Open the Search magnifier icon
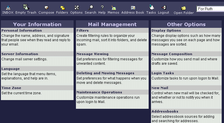 pos(90,8)
